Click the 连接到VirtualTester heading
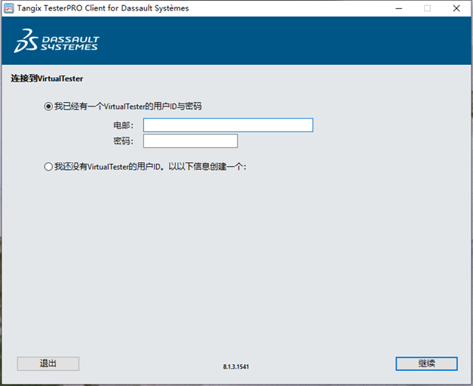 (47, 79)
